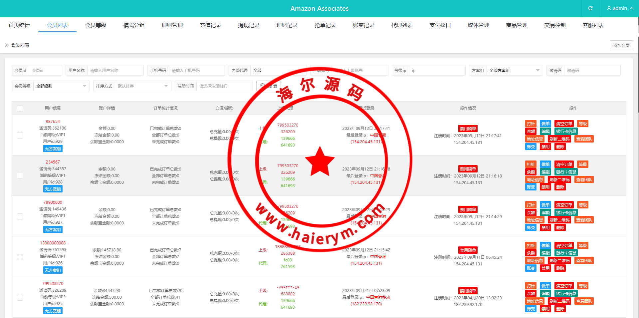Image resolution: width=639 pixels, height=318 pixels.
Task: Expand the 方案组 scheme group dropdown
Action: coord(514,70)
